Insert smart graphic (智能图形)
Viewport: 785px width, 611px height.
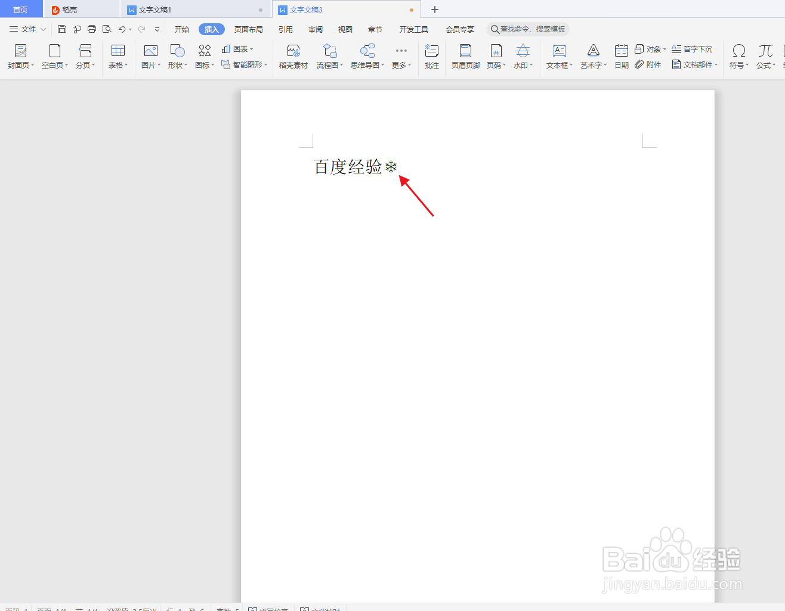click(245, 64)
